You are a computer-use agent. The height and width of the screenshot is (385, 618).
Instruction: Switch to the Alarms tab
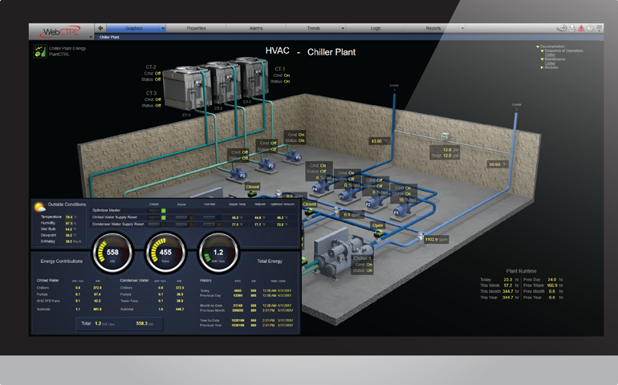point(255,28)
